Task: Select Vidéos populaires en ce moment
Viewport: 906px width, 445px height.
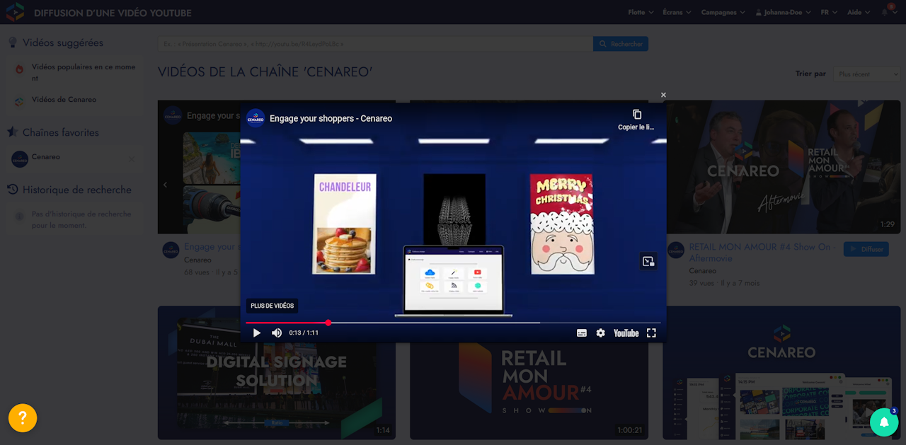Action: [84, 72]
